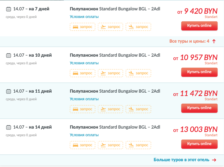Click the calendar icon for the 14-day tour
Screen dimensions: 224x167
point(9,127)
